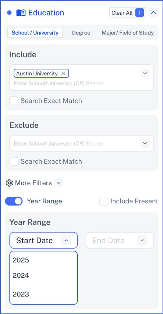Turn off the Year Range toggle
Viewport: 163px width, 314px height.
click(x=14, y=201)
